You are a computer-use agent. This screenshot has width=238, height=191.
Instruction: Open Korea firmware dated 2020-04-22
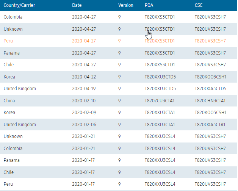coord(9,77)
